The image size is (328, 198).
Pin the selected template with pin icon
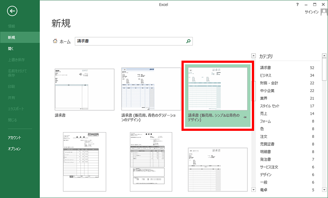(245, 117)
